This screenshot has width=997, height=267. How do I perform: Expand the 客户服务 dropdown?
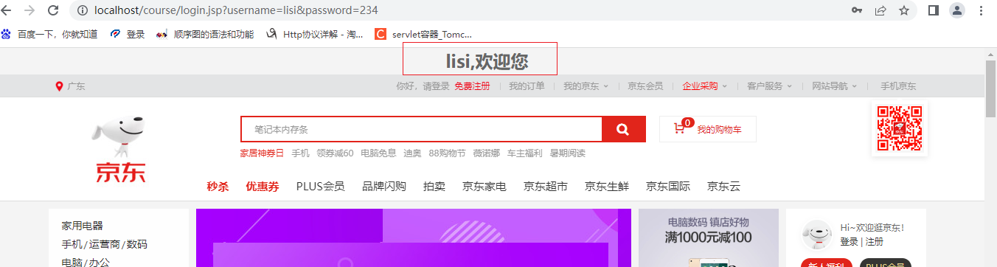tap(769, 86)
